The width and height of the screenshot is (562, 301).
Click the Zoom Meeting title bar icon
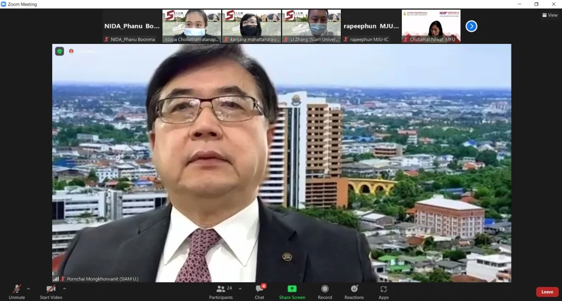4,4
